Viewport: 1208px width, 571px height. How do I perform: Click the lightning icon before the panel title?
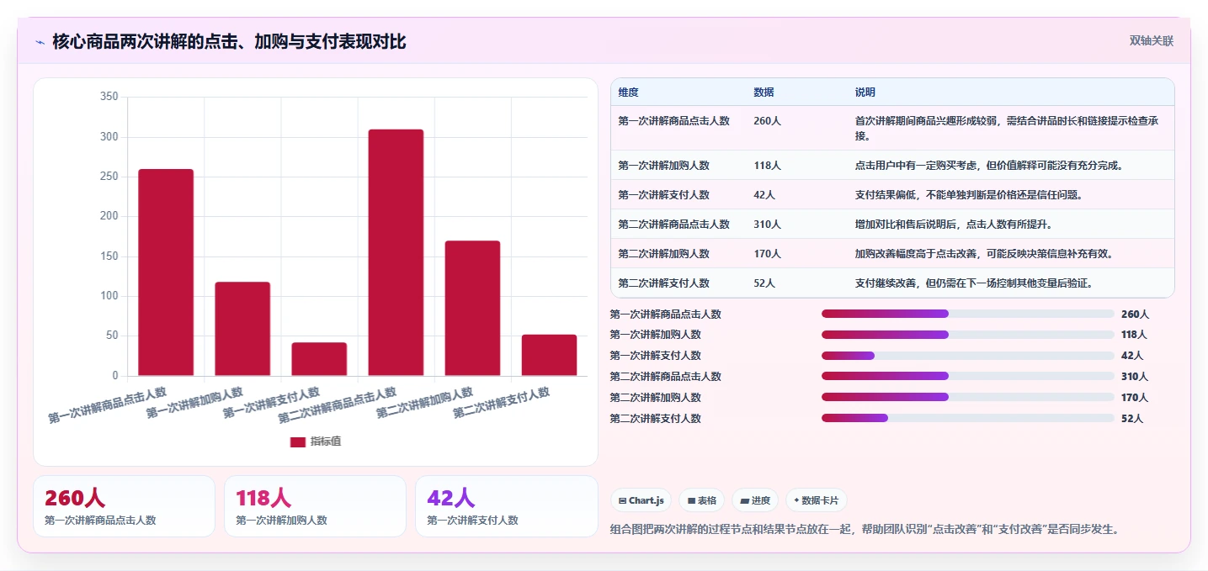click(x=40, y=41)
